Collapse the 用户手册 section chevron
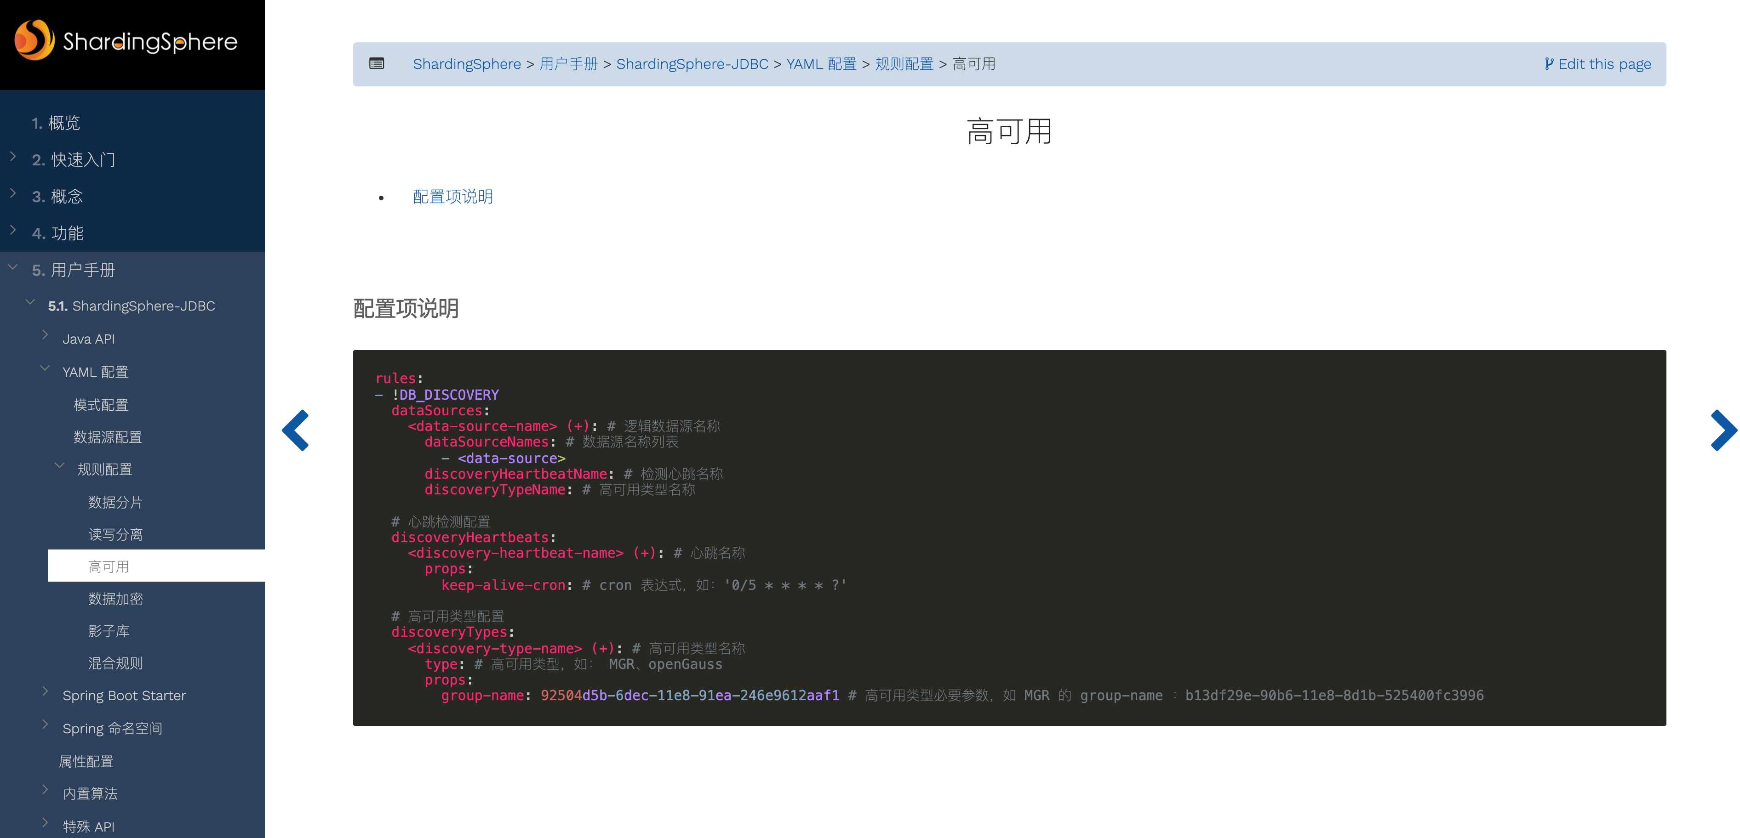The height and width of the screenshot is (838, 1740). tap(13, 267)
